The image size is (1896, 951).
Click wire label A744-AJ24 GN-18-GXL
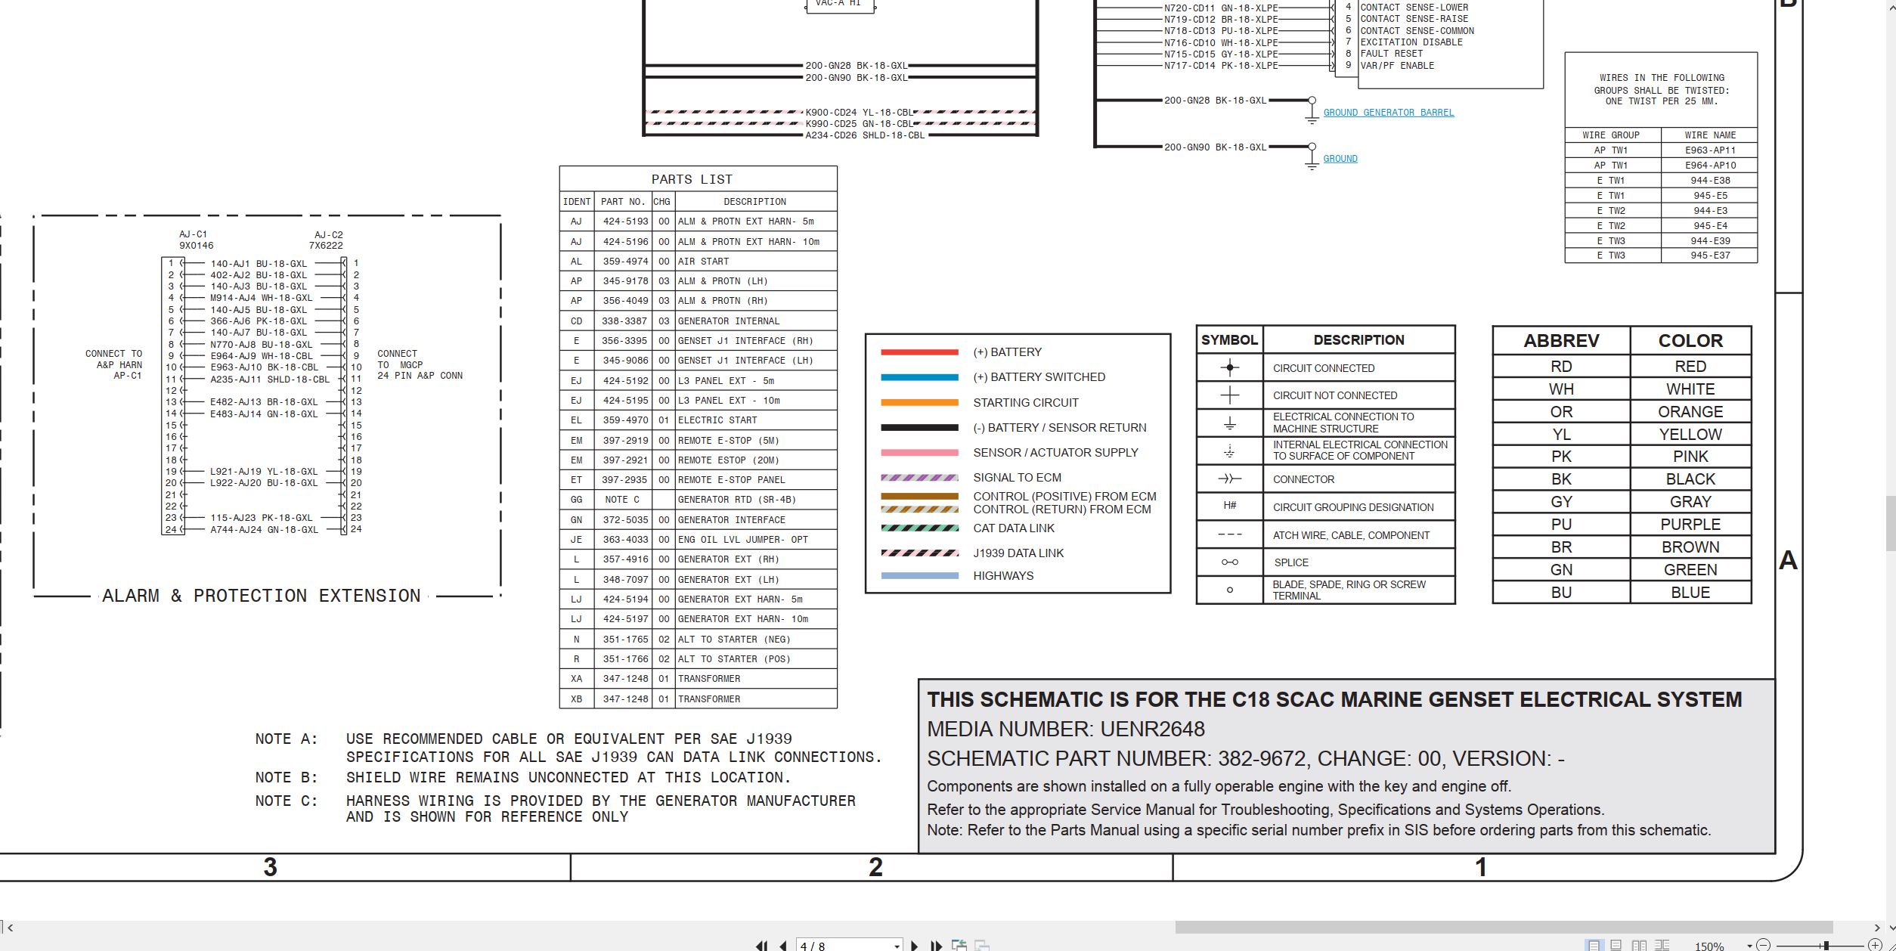click(264, 530)
